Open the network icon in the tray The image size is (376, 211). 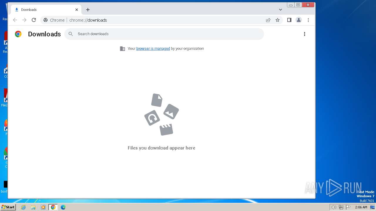pos(341,207)
